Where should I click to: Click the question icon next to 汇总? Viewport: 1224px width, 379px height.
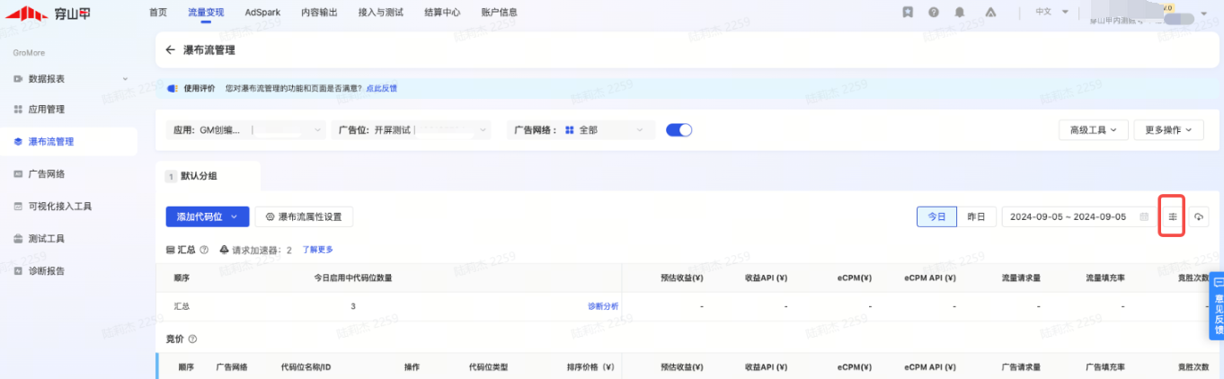pos(204,250)
